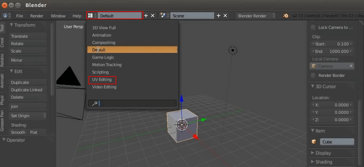
Task: Click the Clip Start value slider
Action: (x=332, y=44)
